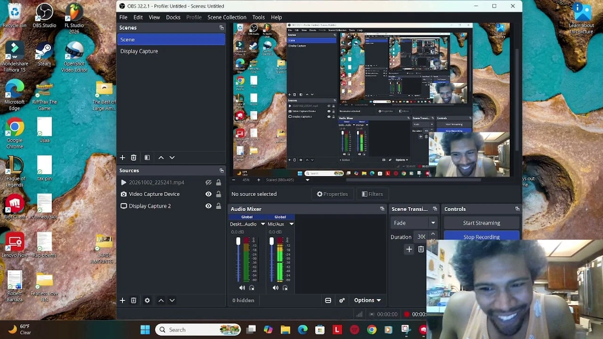Adjust the Mic/Aux volume slider
The height and width of the screenshot is (339, 603).
(272, 242)
